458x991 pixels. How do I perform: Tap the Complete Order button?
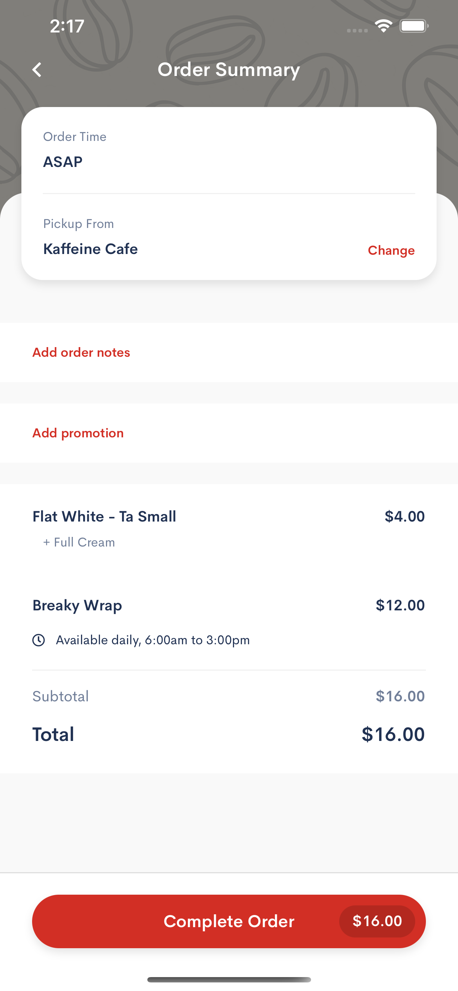point(229,921)
